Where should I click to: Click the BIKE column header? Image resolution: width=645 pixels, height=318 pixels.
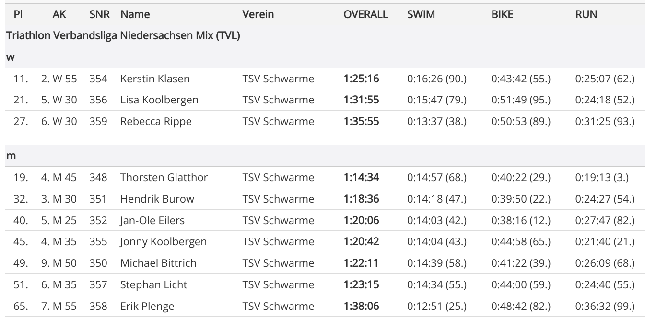pos(502,14)
